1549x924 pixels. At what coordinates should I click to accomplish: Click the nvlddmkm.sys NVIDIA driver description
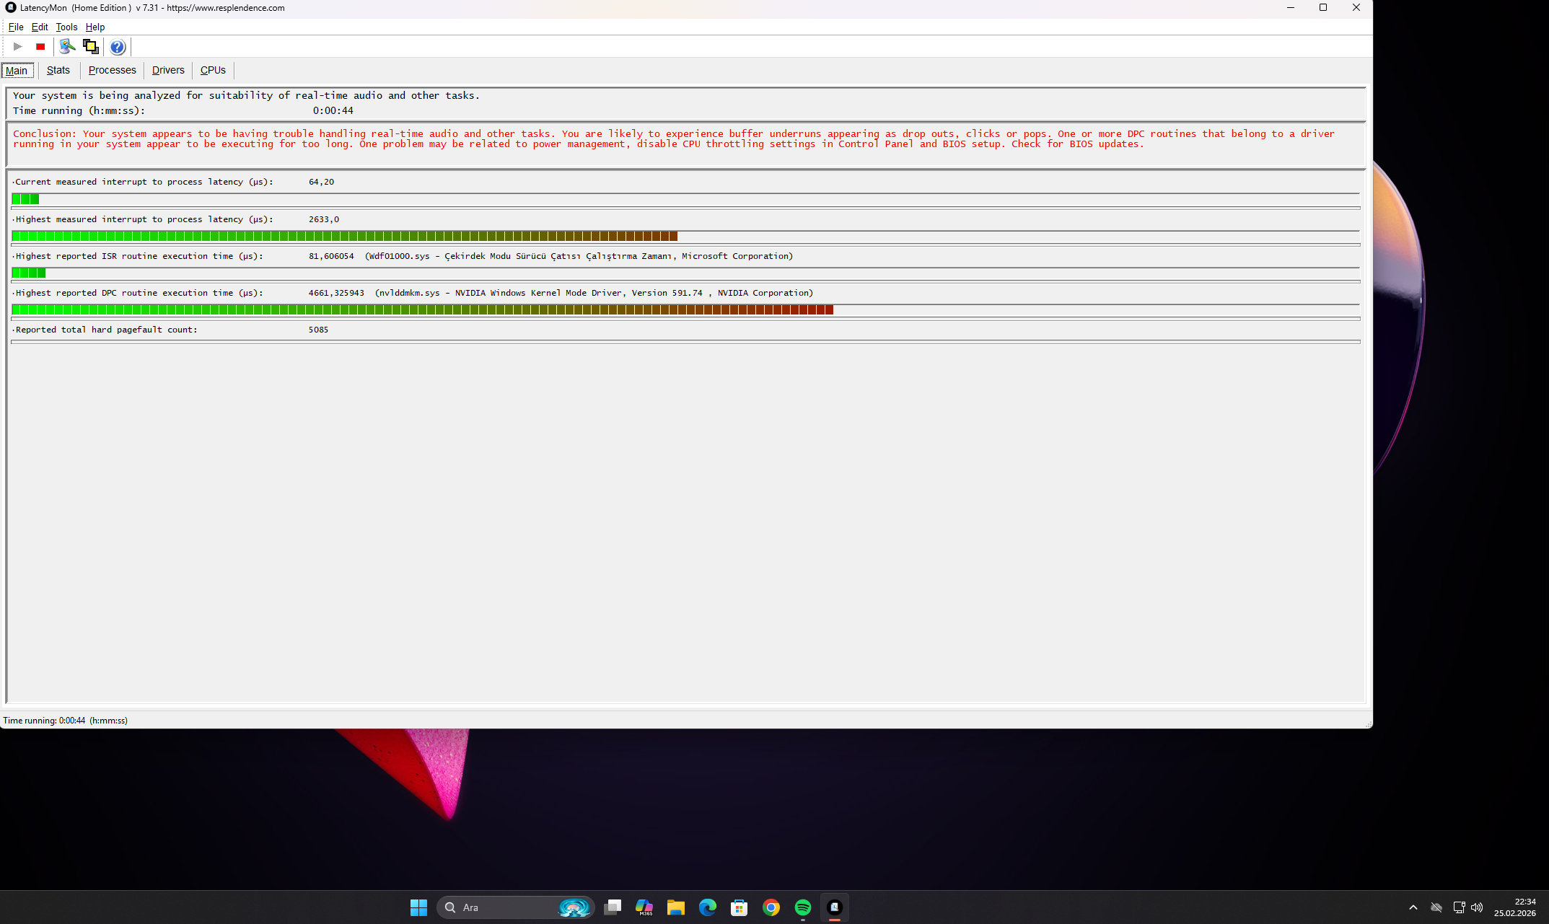594,293
